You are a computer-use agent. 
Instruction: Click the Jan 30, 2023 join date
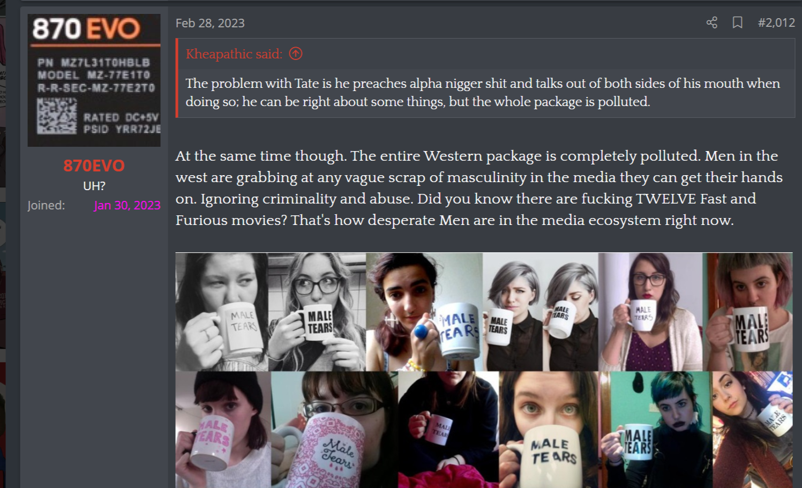click(x=128, y=205)
